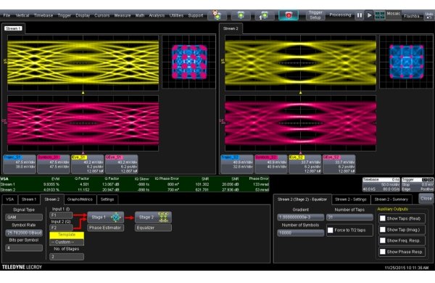The image size is (435, 283).
Task: Click the Stream 2 magenta Q eye diagram
Action: (300, 123)
